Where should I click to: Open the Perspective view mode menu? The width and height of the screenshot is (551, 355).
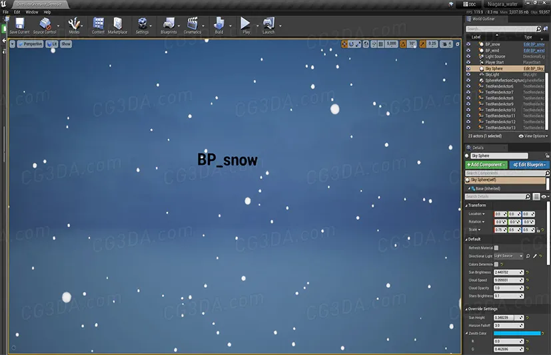tap(30, 44)
